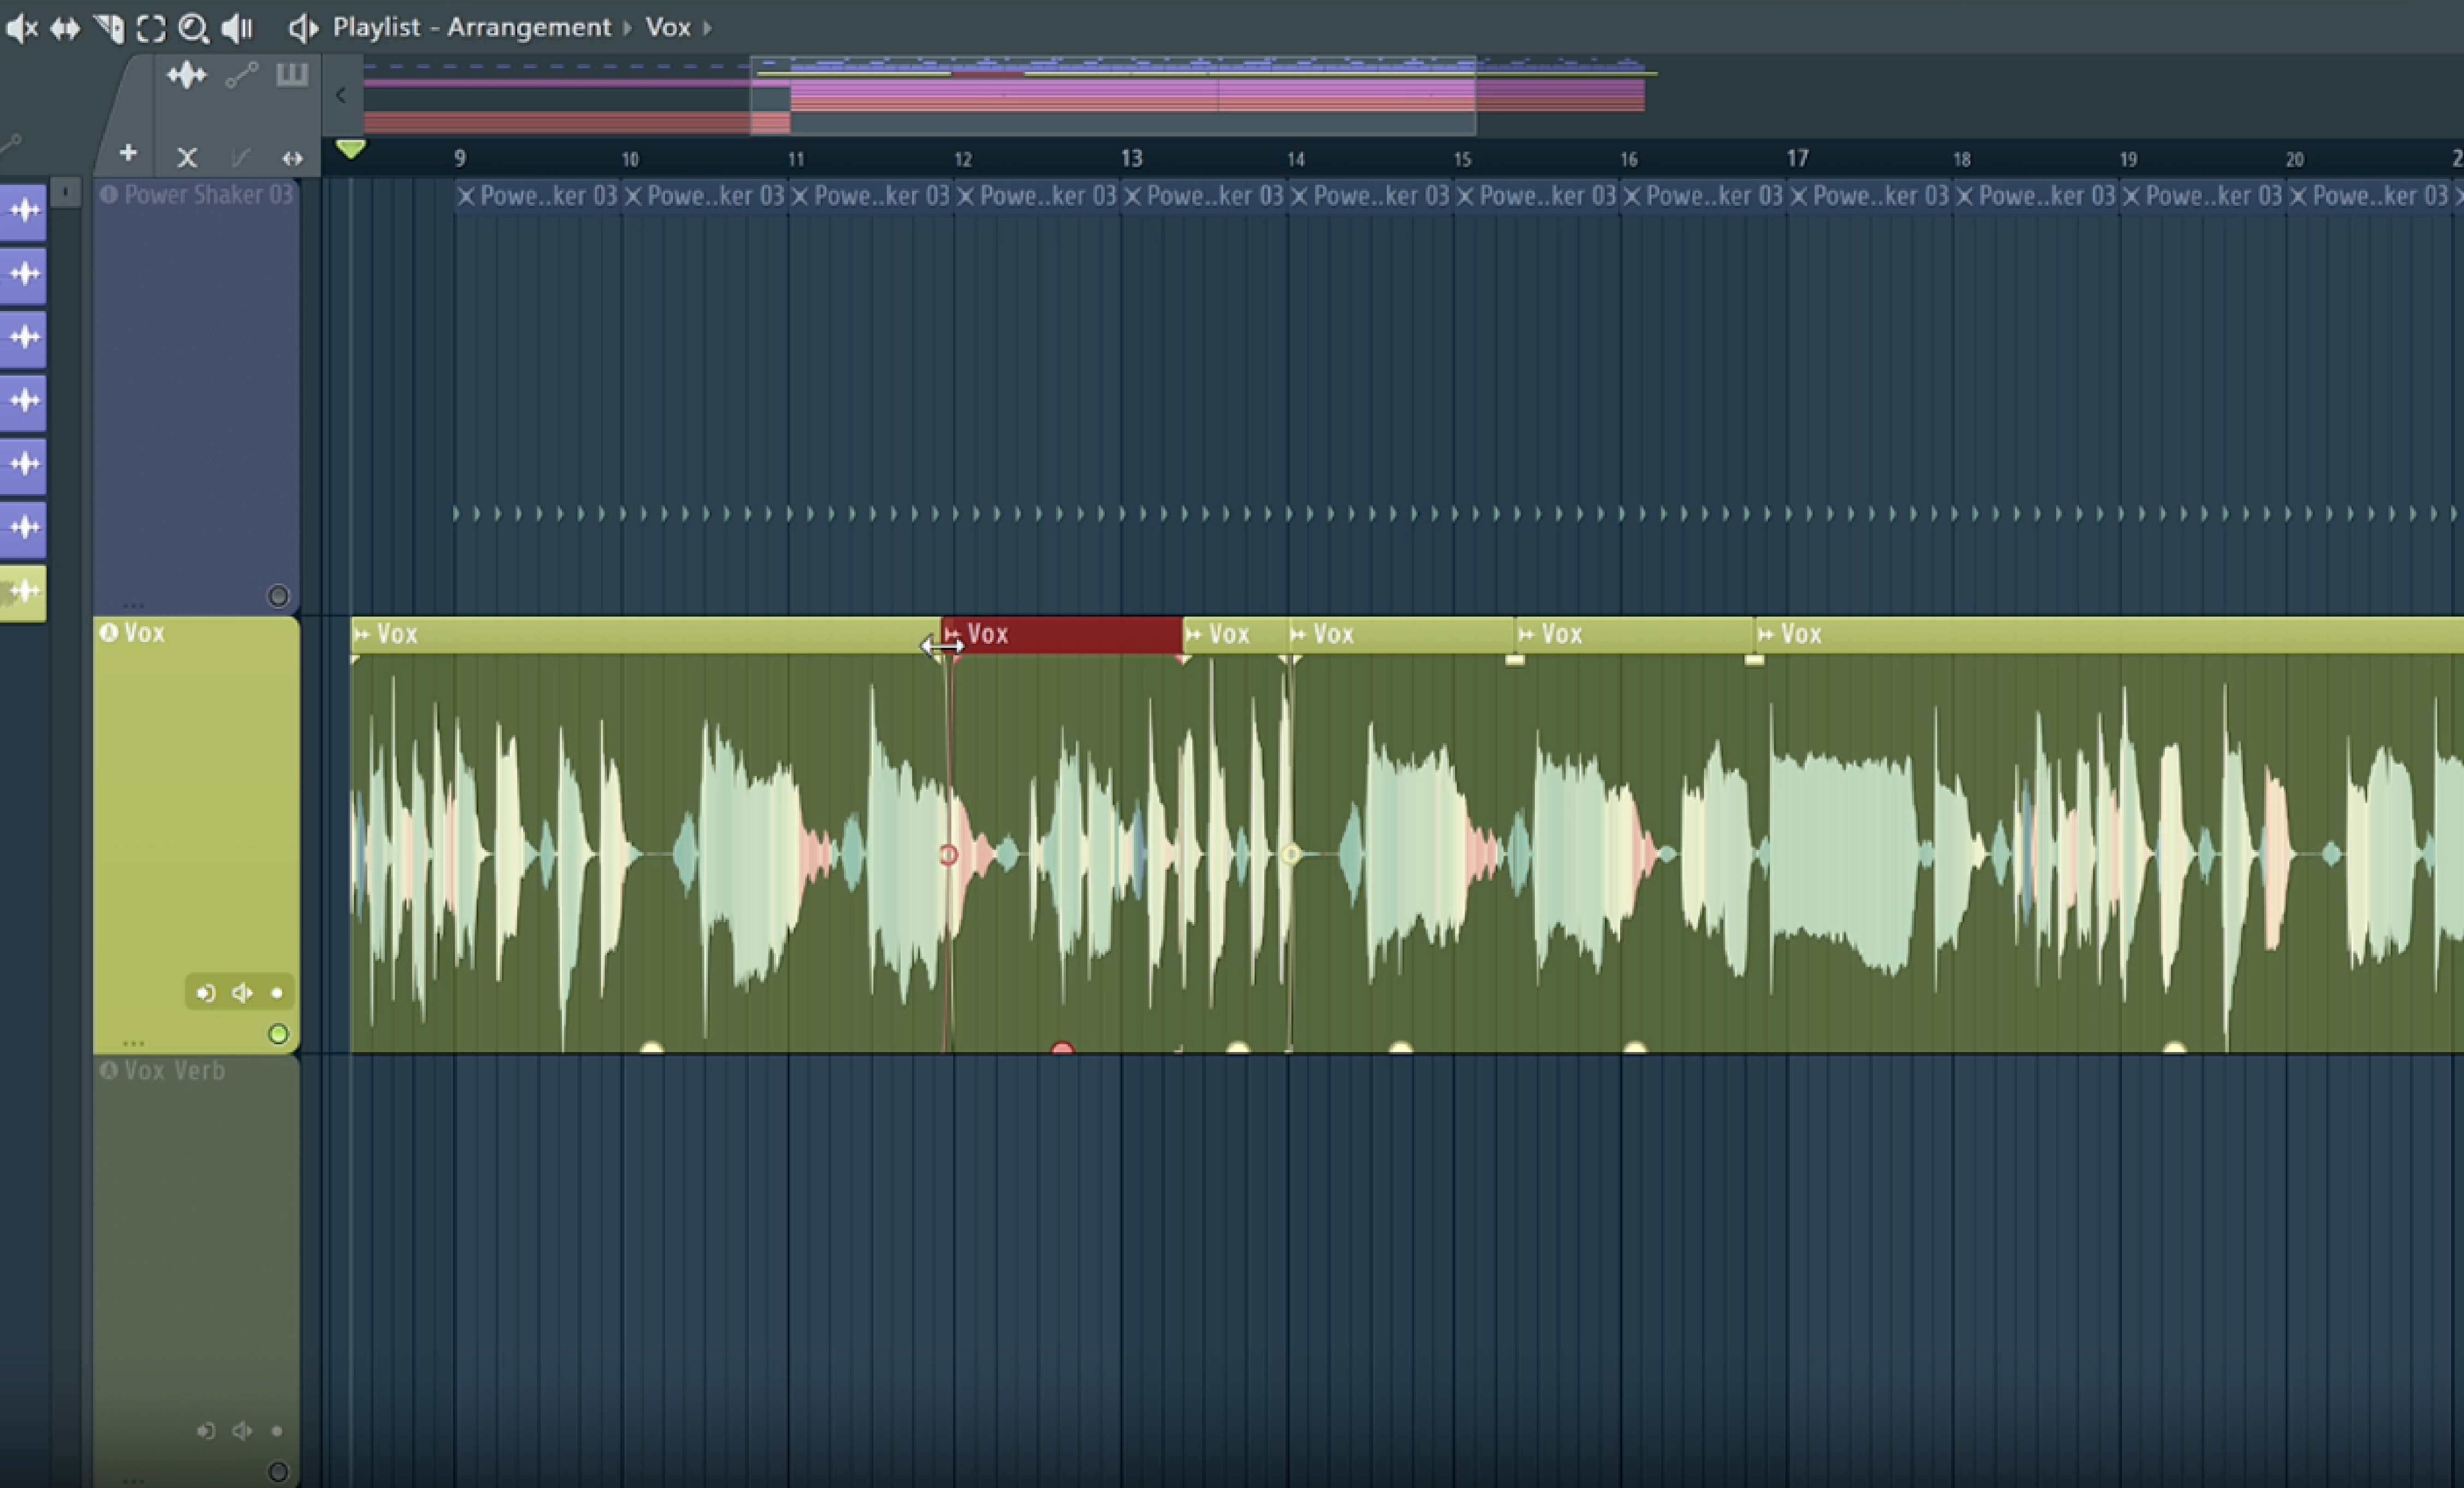Open clip menu of the red Vox clip
Viewport: 2464px width, 1488px height.
click(x=953, y=634)
